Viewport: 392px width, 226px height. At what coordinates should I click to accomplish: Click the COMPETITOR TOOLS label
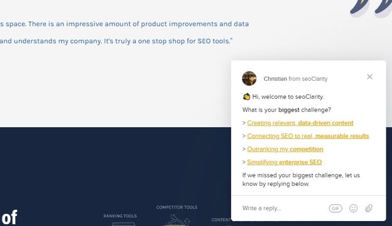177,207
